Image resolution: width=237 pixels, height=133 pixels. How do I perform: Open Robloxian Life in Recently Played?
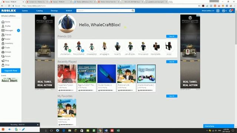[127, 78]
